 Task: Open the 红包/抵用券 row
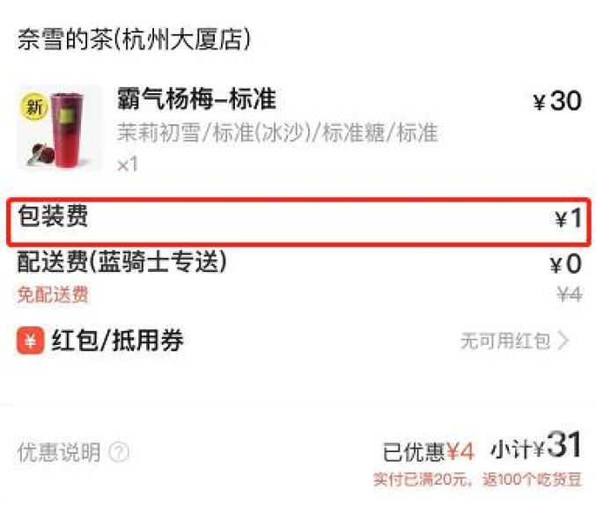[298, 340]
